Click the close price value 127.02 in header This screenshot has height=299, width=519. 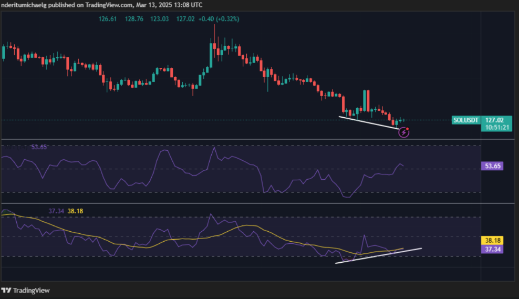point(185,19)
